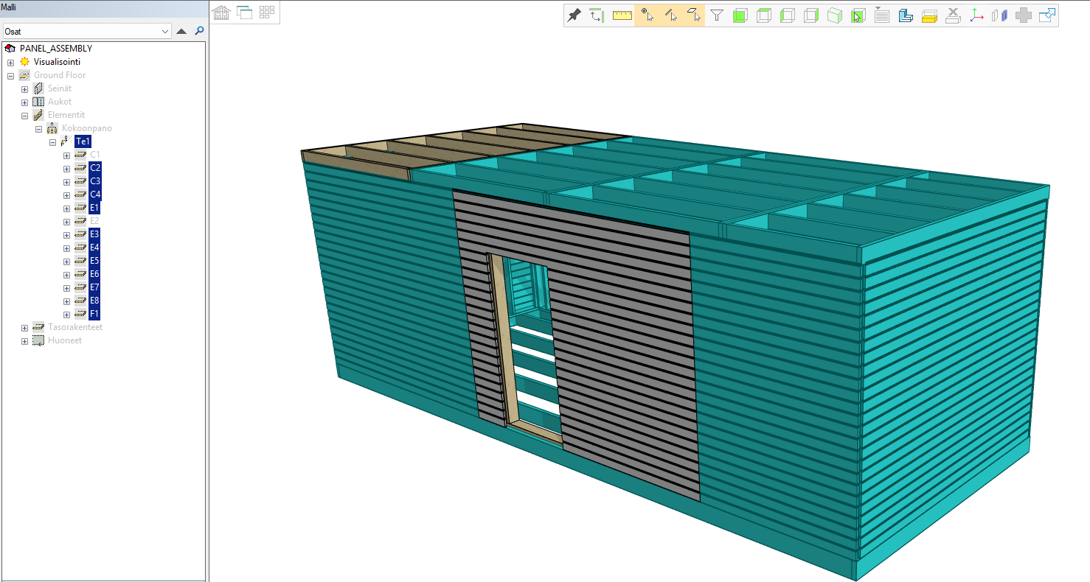
Task: Collapse the Te1 node
Action: click(52, 142)
